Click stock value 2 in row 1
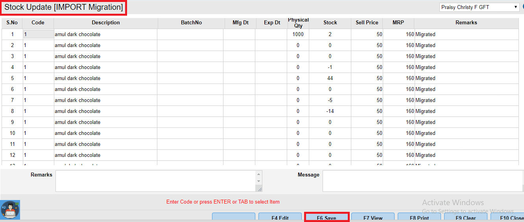 pyautogui.click(x=330, y=34)
